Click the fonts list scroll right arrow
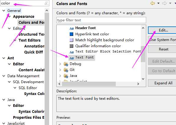Screen dimensions: 176x125 pyautogui.click(x=138, y=84)
